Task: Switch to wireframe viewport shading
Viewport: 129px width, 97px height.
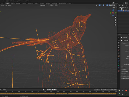Action: pyautogui.click(x=109, y=5)
